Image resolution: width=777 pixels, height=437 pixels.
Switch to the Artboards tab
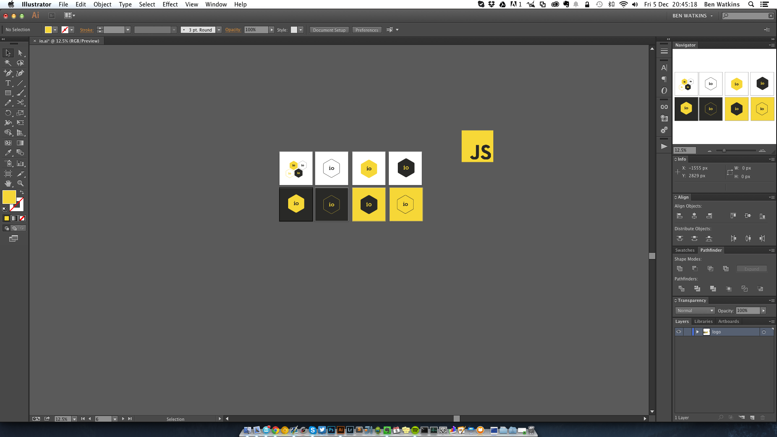point(728,321)
